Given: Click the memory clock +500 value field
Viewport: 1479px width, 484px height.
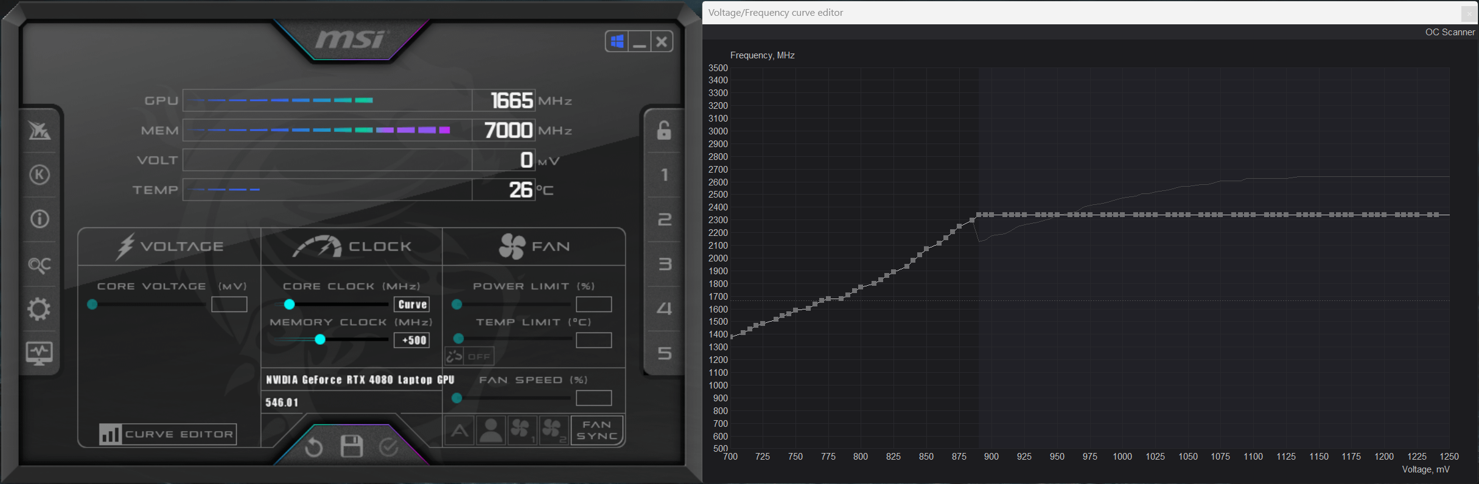Looking at the screenshot, I should 412,340.
